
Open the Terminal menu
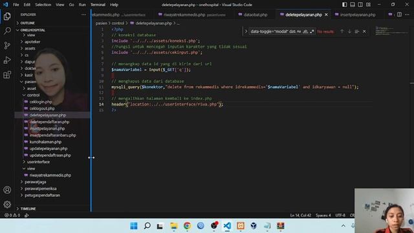point(98,5)
